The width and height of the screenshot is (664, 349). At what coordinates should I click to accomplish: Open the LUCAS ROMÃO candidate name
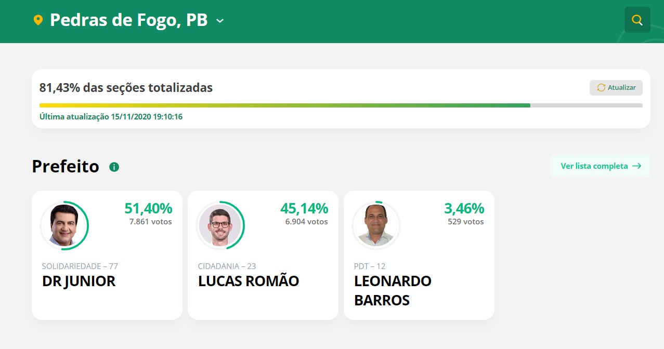[x=249, y=281]
